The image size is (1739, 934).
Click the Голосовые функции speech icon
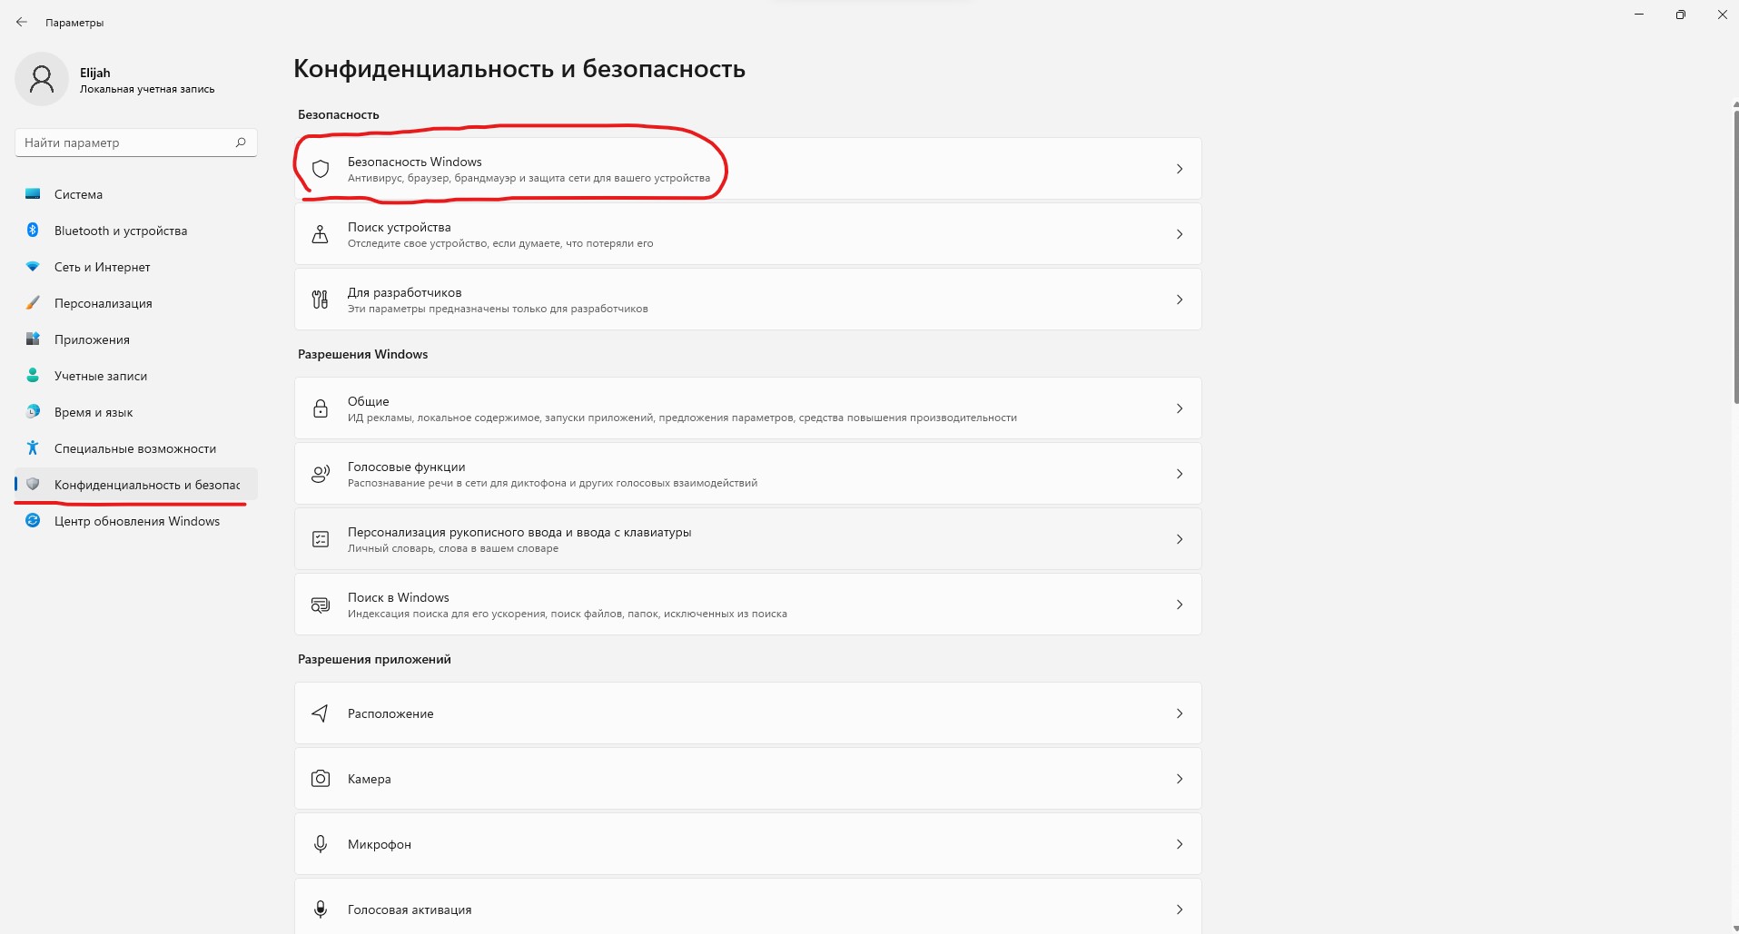point(320,474)
